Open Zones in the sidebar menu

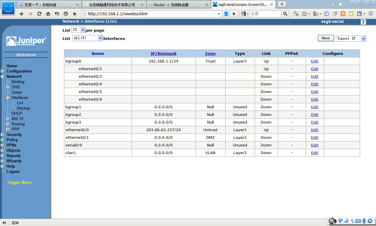[x=17, y=92]
